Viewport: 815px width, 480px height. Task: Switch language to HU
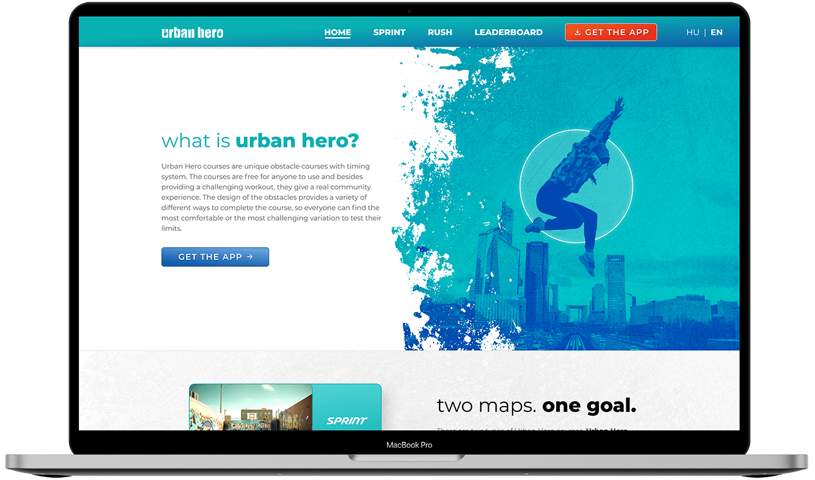[693, 33]
